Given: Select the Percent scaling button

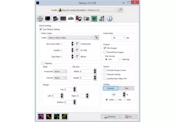Looking at the screenshot, I should pyautogui.click(x=111, y=88).
